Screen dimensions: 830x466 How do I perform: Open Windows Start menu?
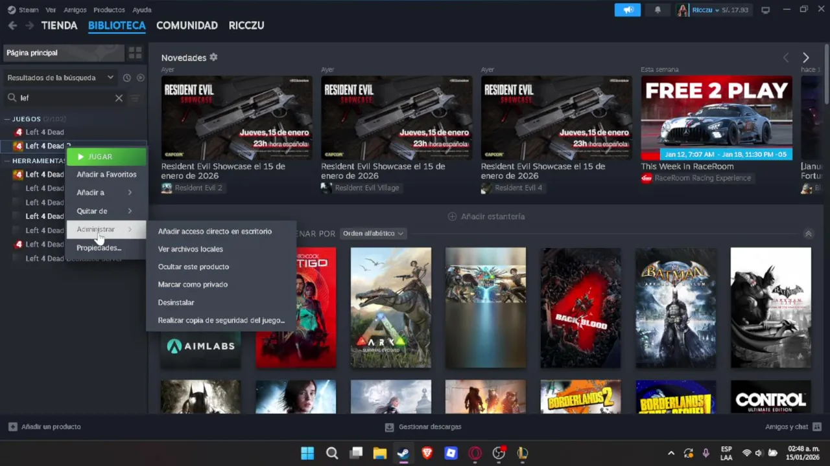tap(307, 453)
